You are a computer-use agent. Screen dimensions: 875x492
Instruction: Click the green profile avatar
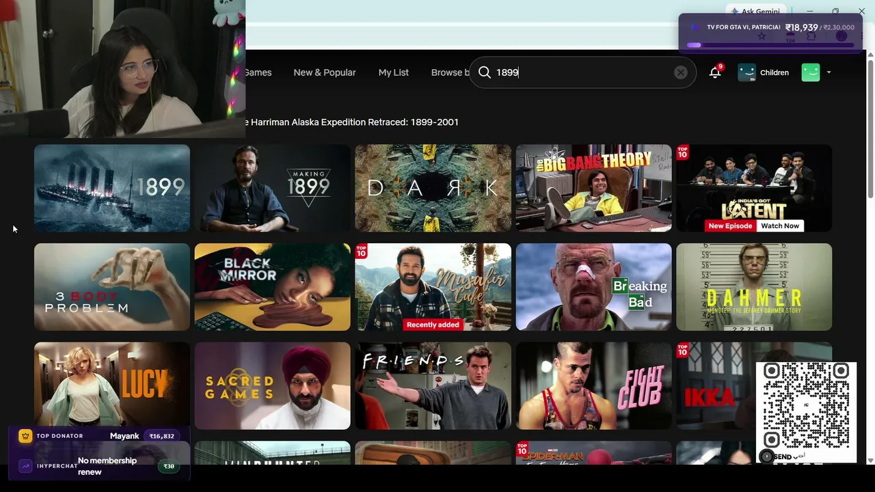811,72
